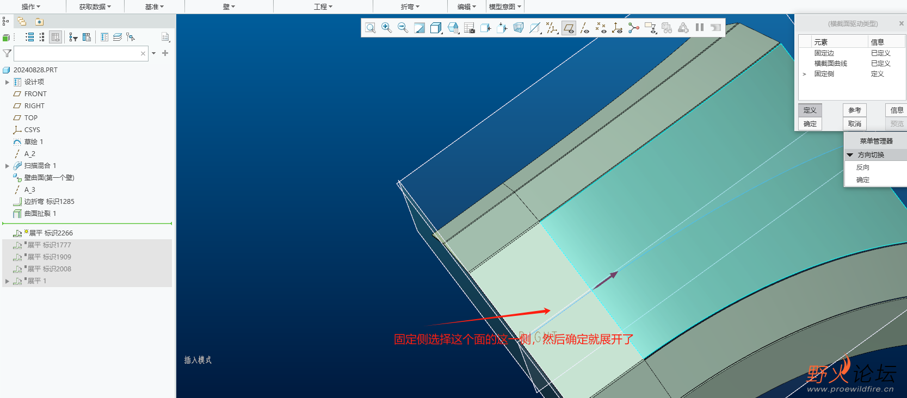Click the Zoom Out tool
Image resolution: width=907 pixels, height=398 pixels.
(403, 28)
